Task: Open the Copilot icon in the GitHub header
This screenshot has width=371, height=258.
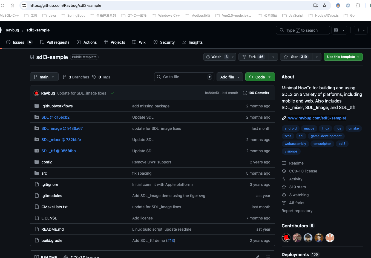Action: point(336,30)
